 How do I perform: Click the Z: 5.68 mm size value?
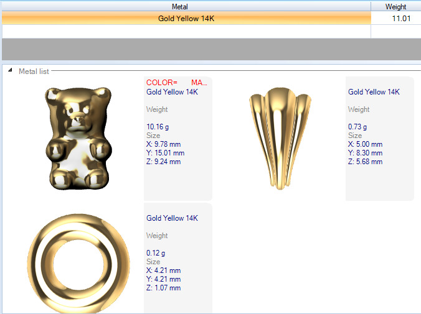click(x=365, y=162)
